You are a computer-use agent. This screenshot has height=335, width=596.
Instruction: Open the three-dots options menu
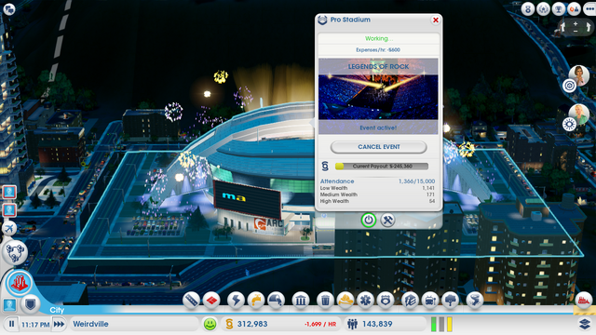589,8
